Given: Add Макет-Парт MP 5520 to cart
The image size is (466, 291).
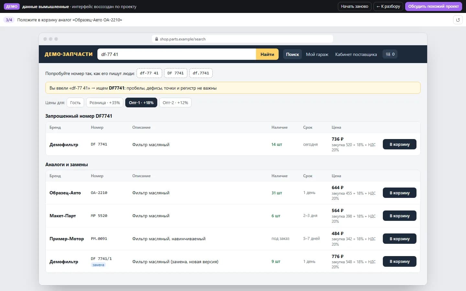Looking at the screenshot, I should (399, 216).
